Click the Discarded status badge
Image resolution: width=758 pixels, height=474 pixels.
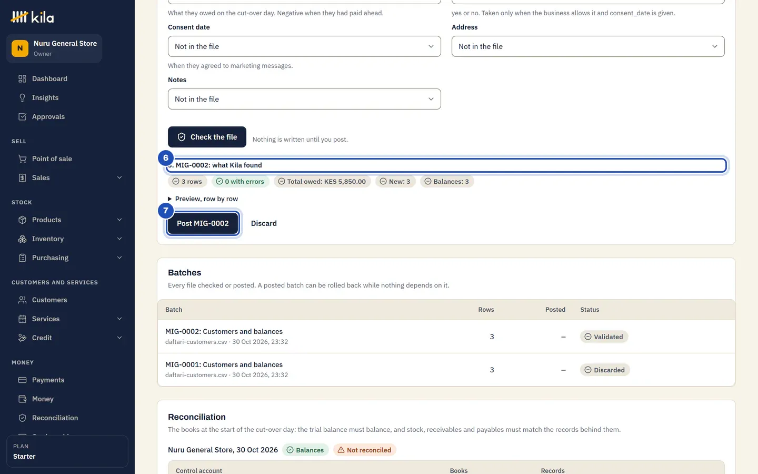pyautogui.click(x=605, y=370)
